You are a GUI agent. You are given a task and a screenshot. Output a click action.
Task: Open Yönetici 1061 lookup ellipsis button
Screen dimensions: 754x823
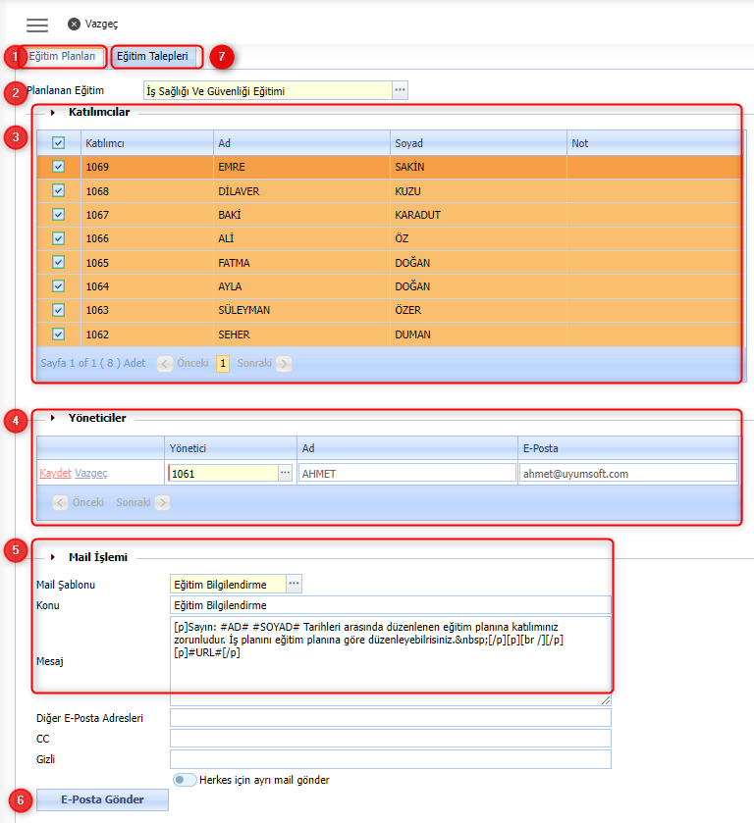point(285,473)
